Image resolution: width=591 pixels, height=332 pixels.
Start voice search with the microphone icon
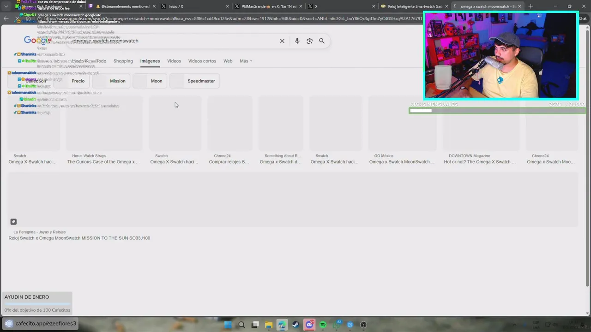[297, 41]
